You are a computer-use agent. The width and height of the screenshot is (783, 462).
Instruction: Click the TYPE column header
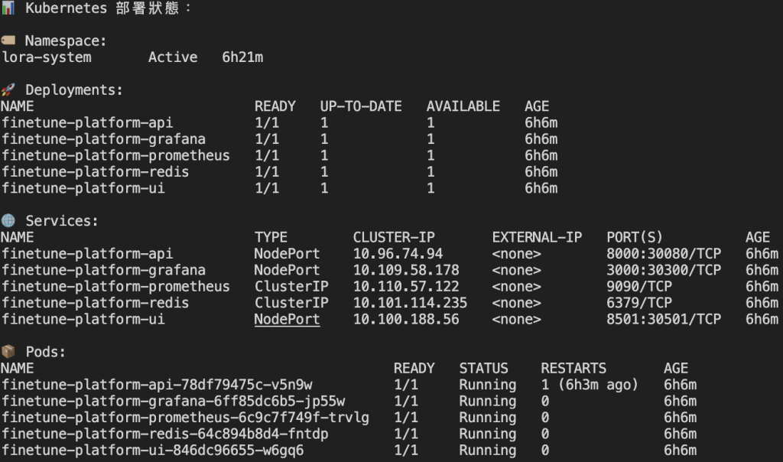coord(271,237)
